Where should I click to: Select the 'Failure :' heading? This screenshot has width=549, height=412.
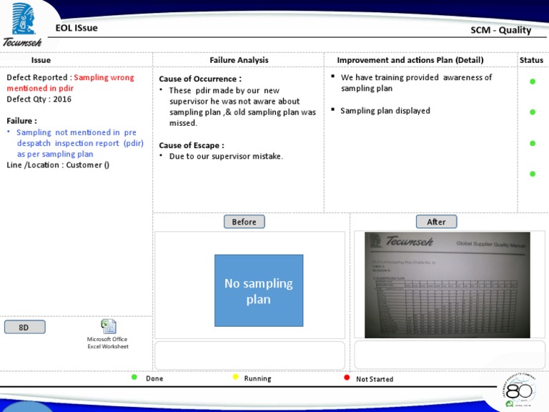point(21,121)
